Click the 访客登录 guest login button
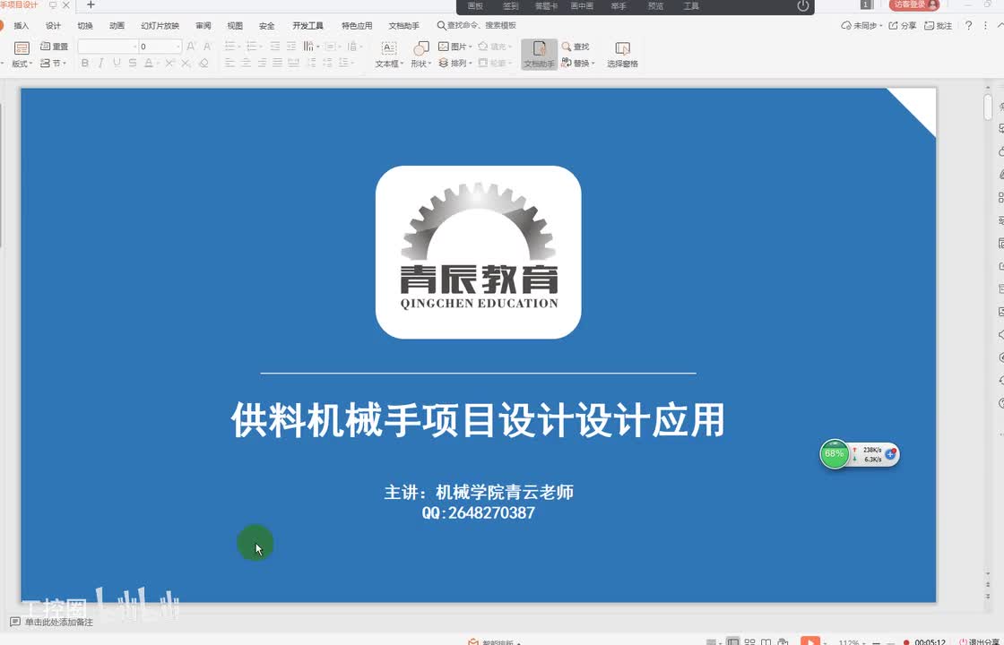 click(914, 4)
